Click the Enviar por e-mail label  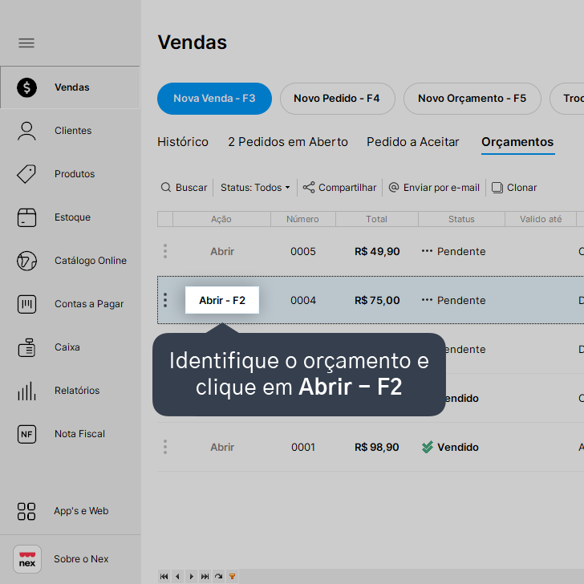[x=441, y=188]
